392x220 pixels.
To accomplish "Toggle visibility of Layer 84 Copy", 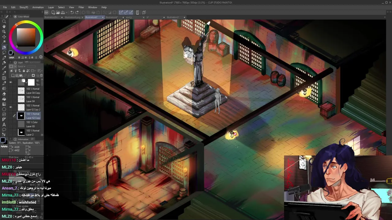I will tap(11, 91).
